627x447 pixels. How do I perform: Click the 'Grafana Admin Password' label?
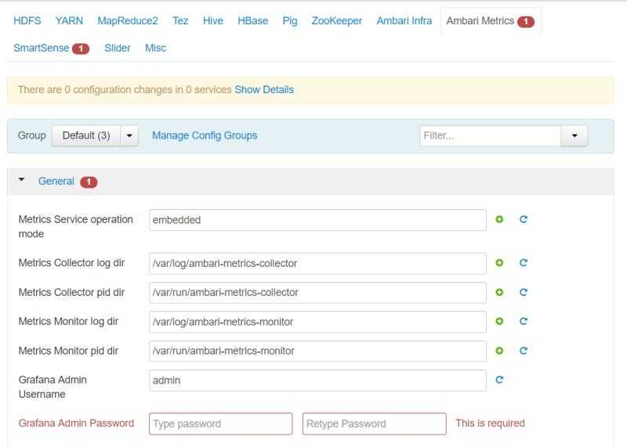pyautogui.click(x=76, y=423)
